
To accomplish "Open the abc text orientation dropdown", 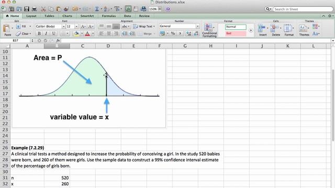I will [x=126, y=27].
